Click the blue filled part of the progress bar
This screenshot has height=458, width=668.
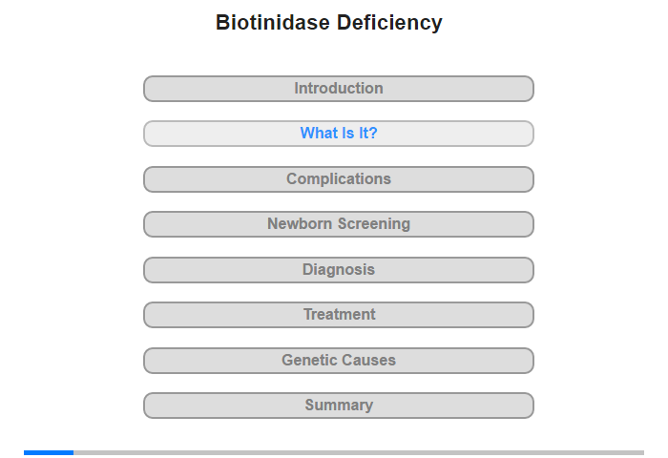click(x=49, y=452)
